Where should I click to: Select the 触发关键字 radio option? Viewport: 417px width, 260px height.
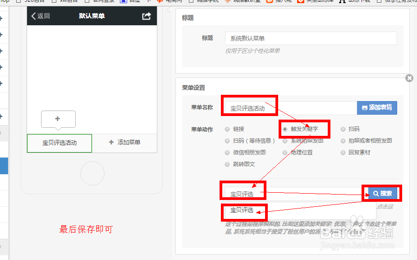(285, 129)
